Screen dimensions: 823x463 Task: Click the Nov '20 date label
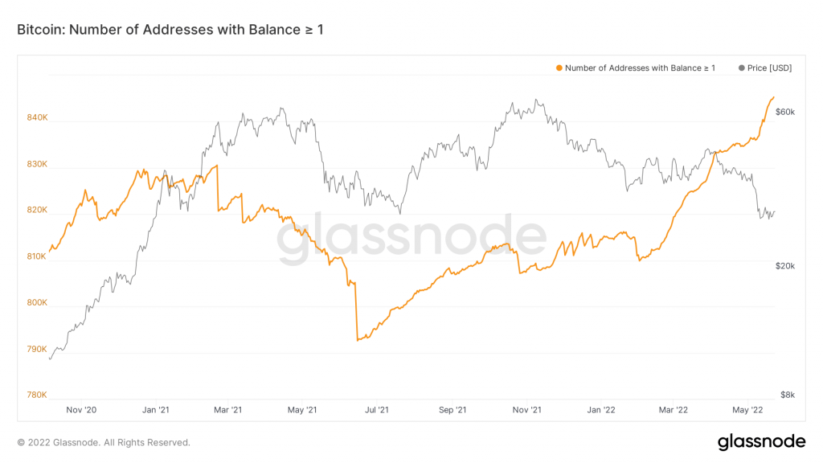pyautogui.click(x=81, y=410)
